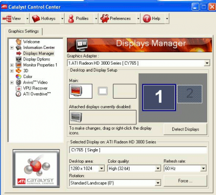216x195 pixels.
Task: Switch to the Graphics Settings tab
Action: click(24, 31)
